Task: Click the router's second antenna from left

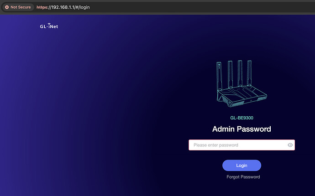Action: (x=230, y=72)
